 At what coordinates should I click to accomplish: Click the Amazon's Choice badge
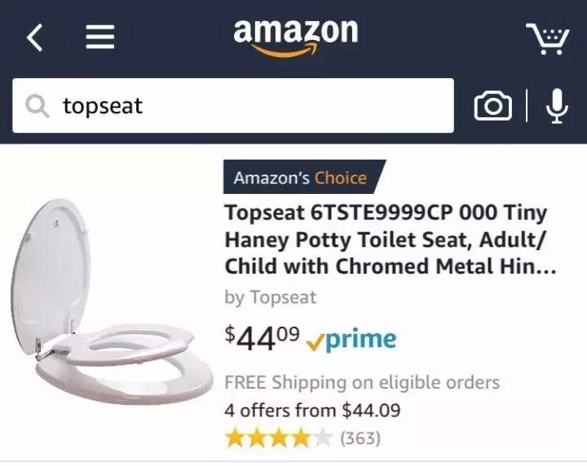298,178
